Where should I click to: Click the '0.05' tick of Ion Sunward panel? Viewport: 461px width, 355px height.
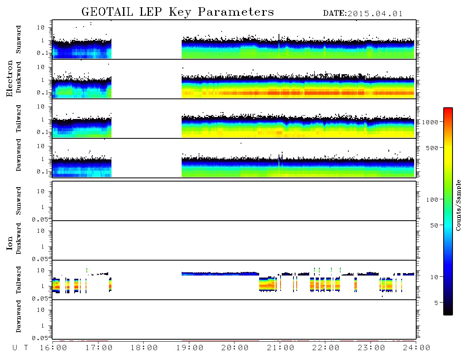point(40,219)
